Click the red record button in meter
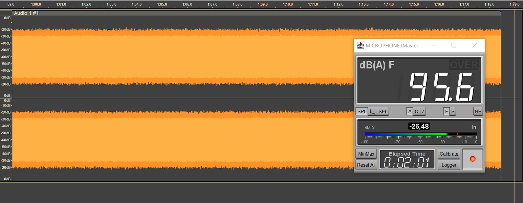 (473, 159)
